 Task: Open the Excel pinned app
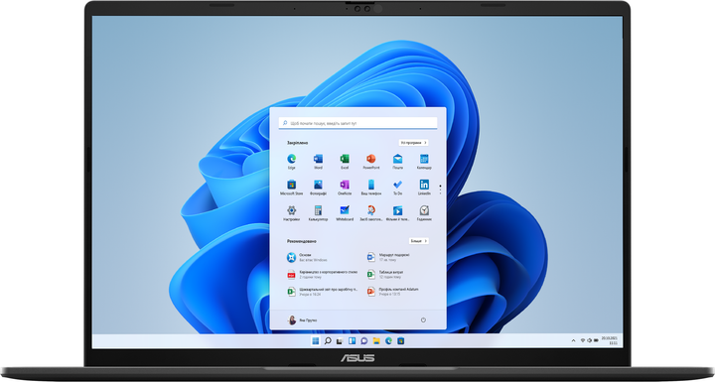click(x=345, y=161)
